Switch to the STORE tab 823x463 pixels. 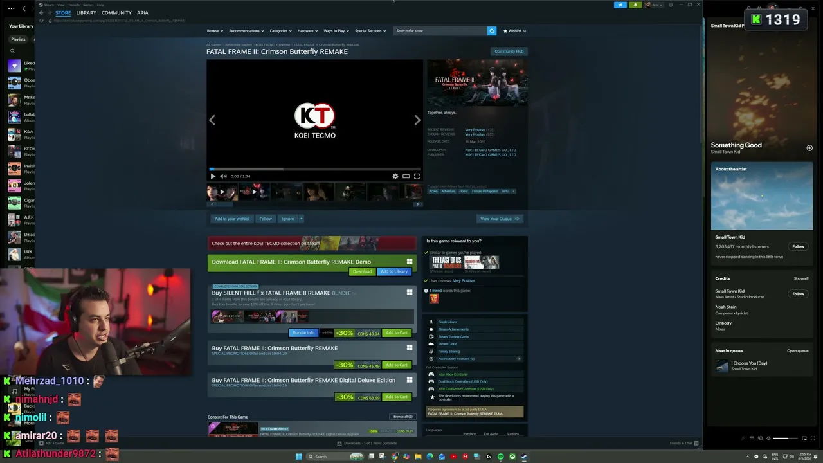click(63, 13)
